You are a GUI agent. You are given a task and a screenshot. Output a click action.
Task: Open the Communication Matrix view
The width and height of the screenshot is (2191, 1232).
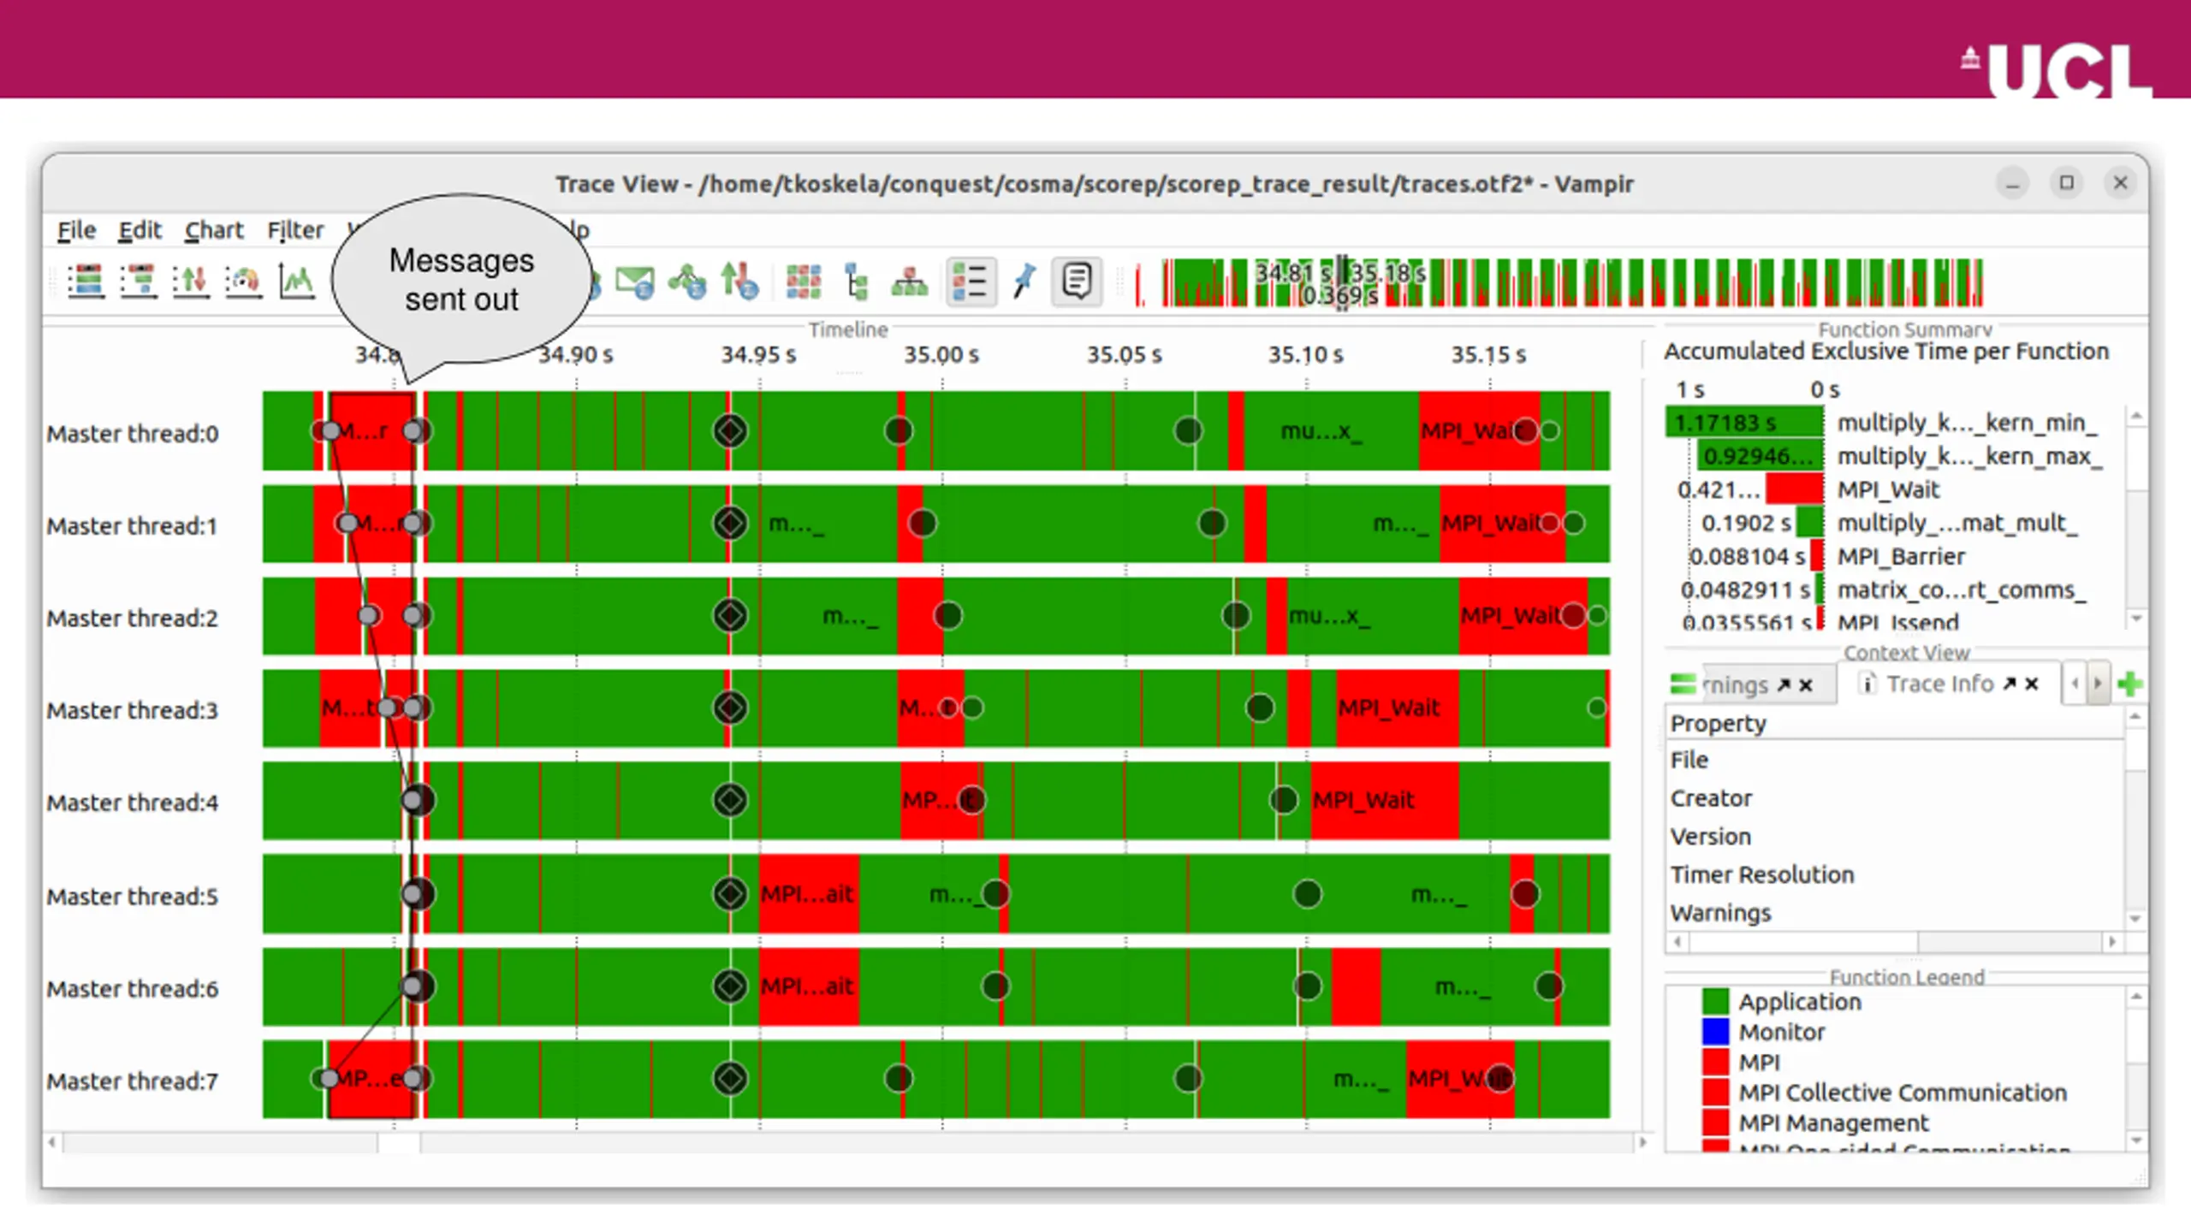click(803, 281)
